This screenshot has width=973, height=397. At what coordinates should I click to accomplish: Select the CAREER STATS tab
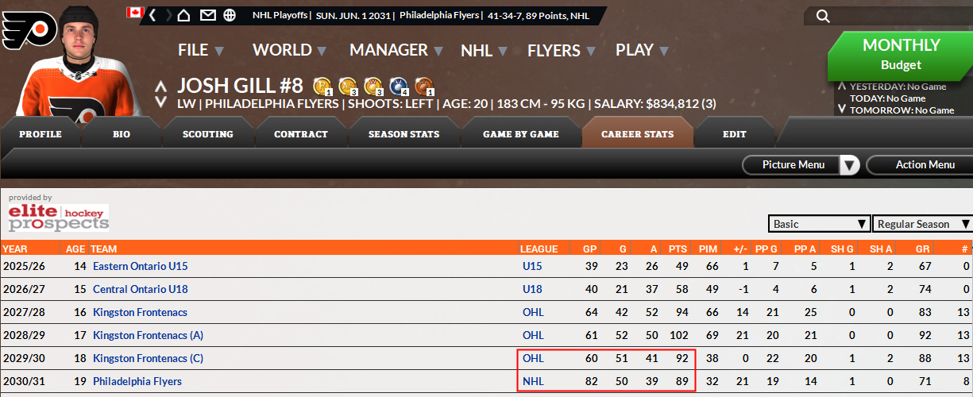pos(638,134)
